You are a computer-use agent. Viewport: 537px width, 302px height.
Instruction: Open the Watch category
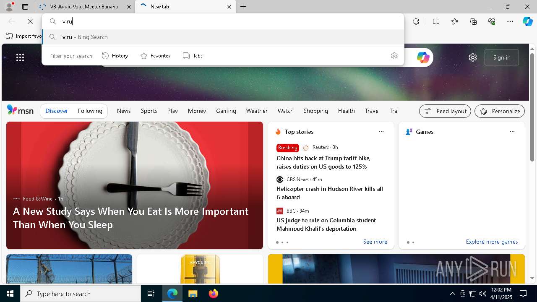(x=286, y=111)
